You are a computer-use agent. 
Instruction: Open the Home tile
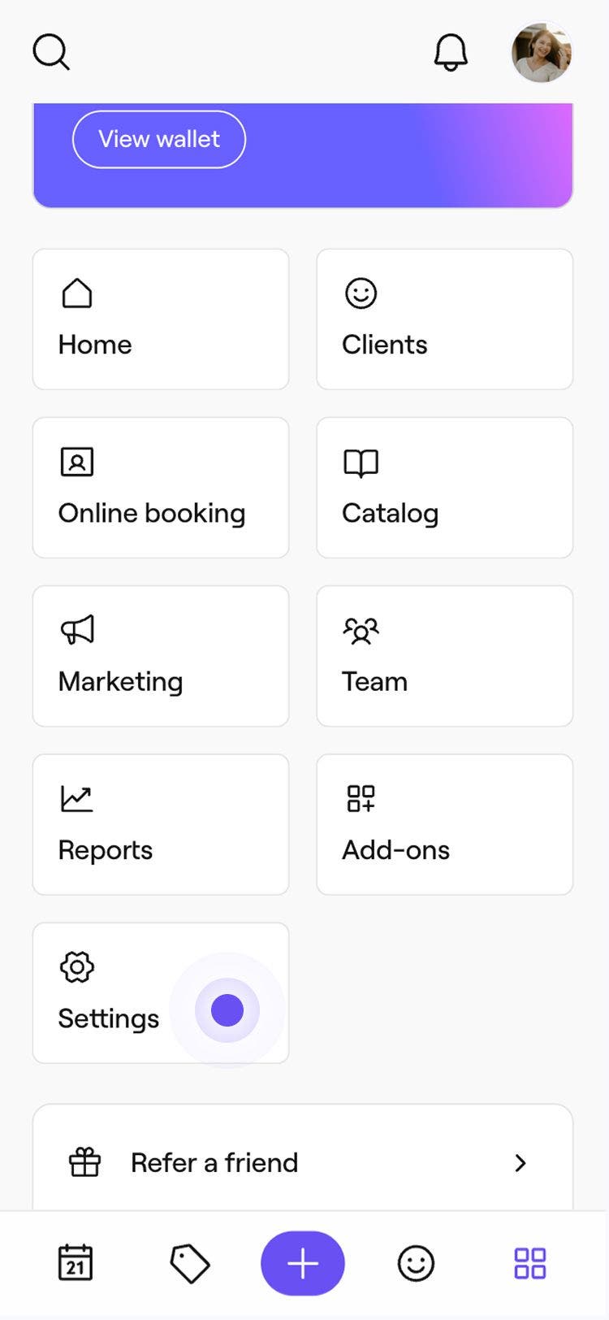(x=161, y=319)
